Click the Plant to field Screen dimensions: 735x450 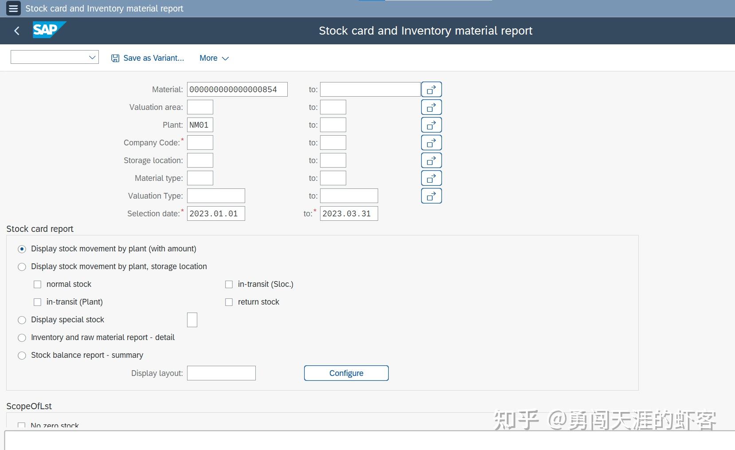(333, 125)
